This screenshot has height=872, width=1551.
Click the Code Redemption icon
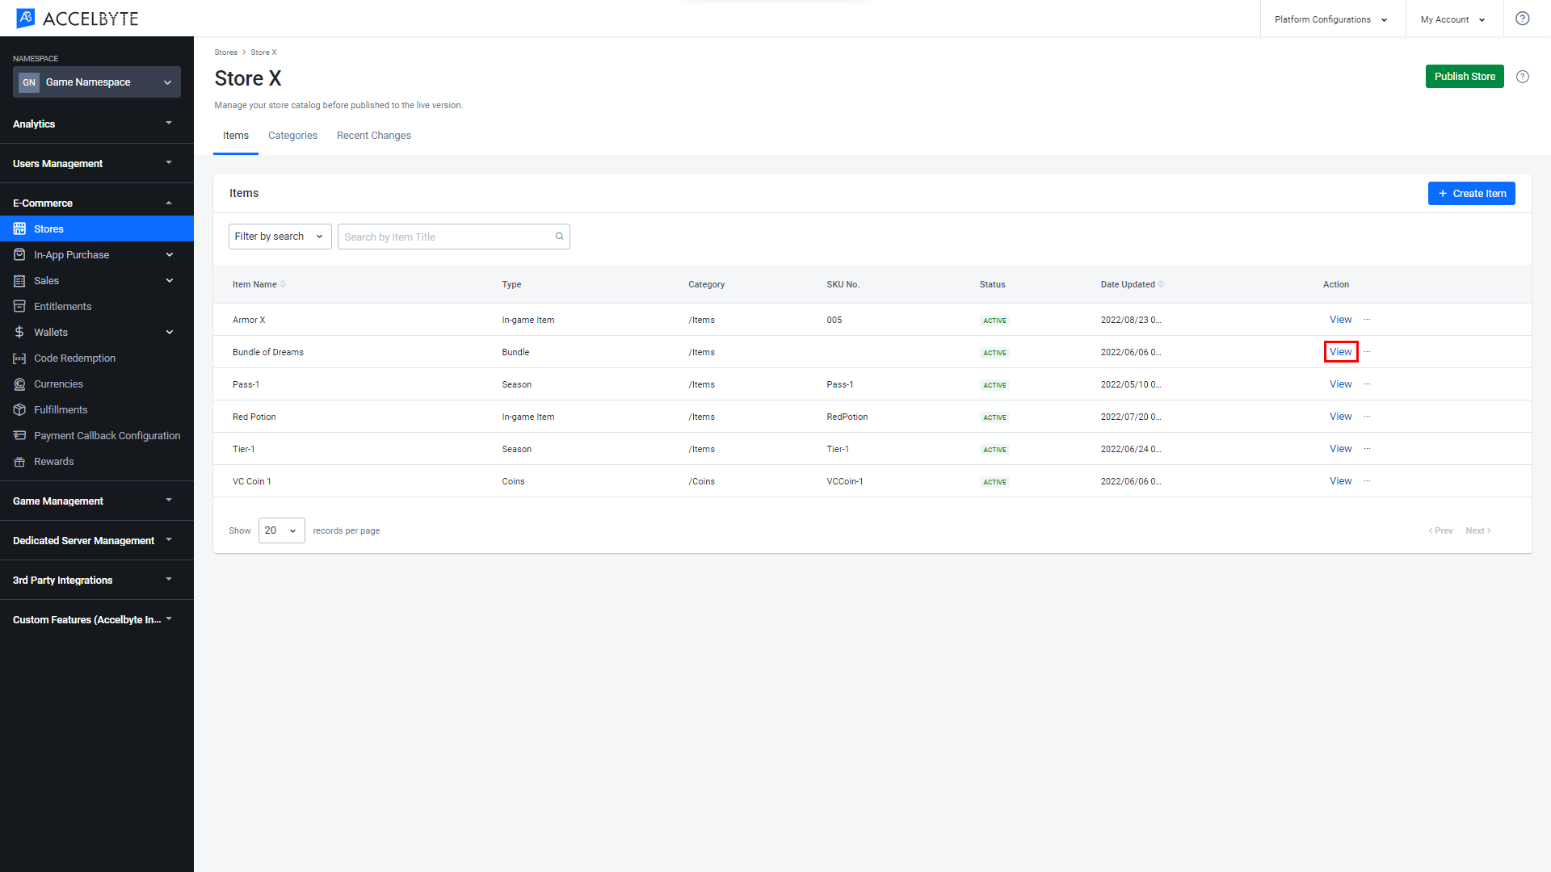point(19,358)
